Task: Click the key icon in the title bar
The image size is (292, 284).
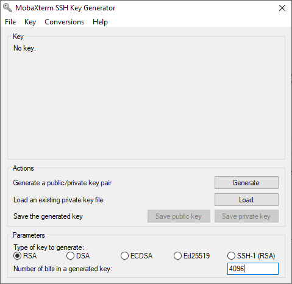Action: pos(8,8)
